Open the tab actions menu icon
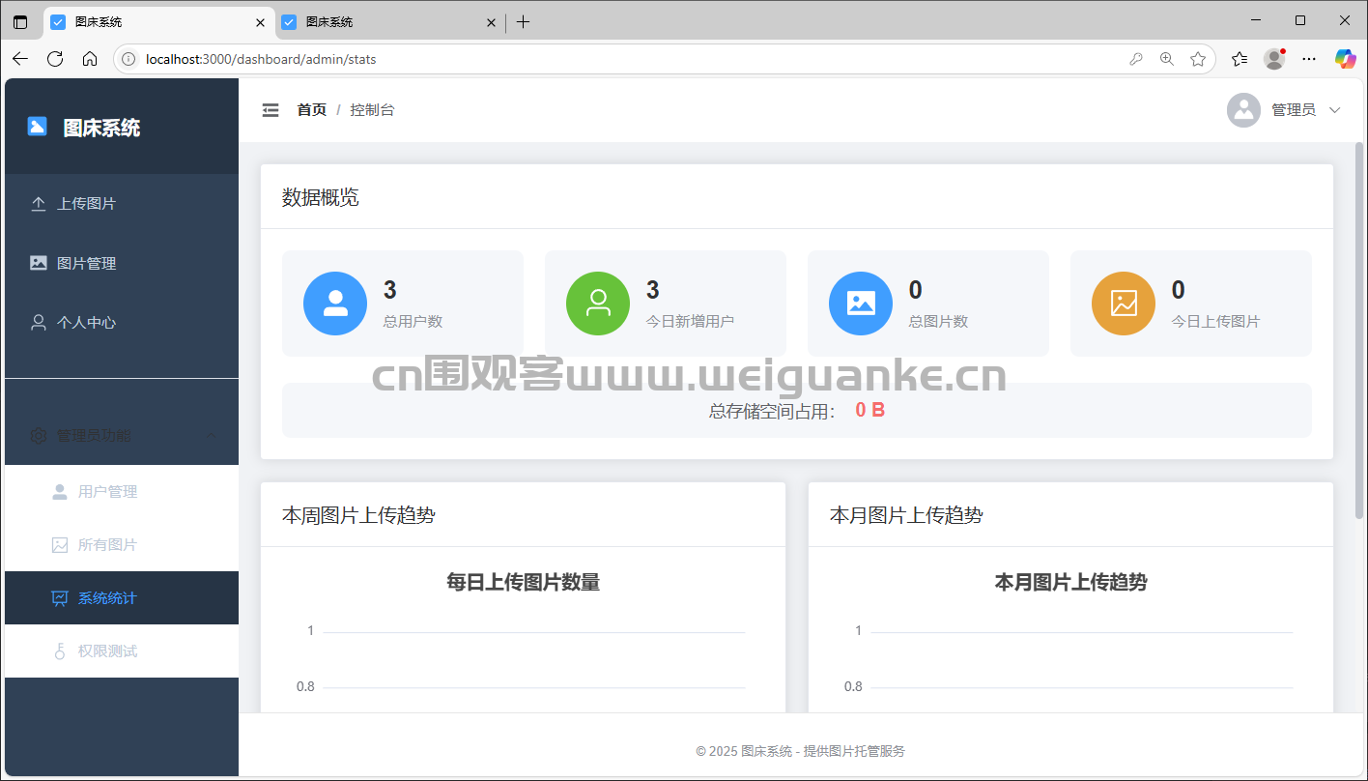This screenshot has width=1368, height=781. pyautogui.click(x=20, y=22)
